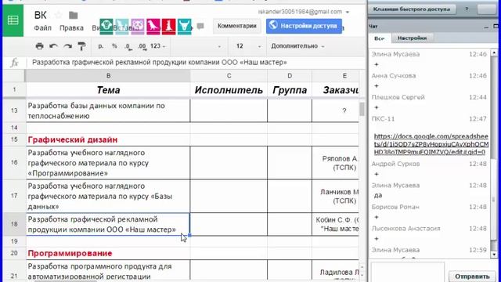This screenshot has width=501, height=282.
Task: Select column D header
Action: click(x=290, y=76)
